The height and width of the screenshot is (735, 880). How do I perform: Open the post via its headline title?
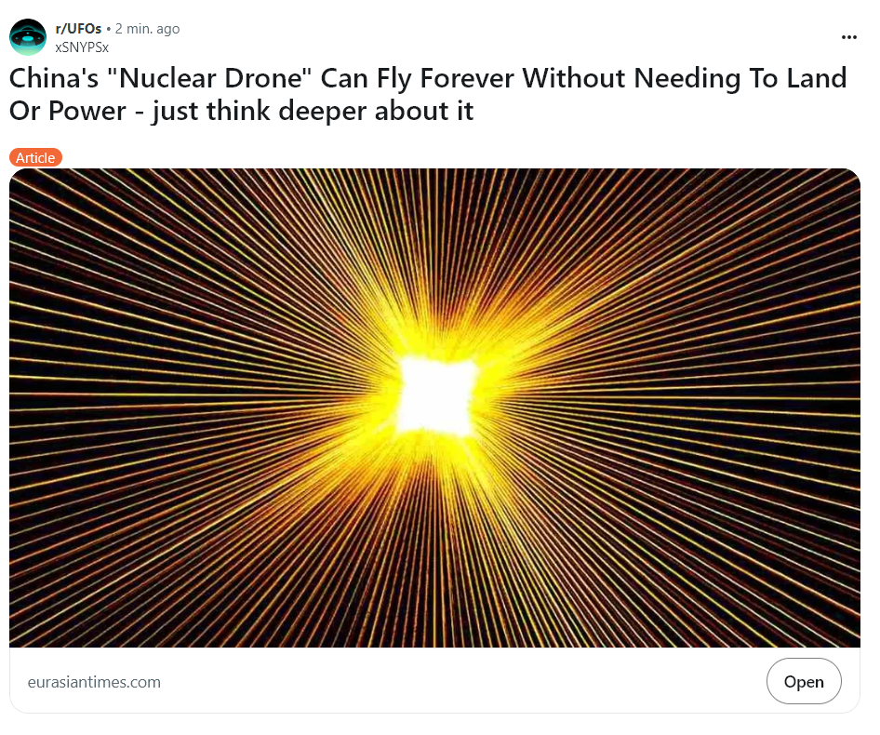[428, 94]
